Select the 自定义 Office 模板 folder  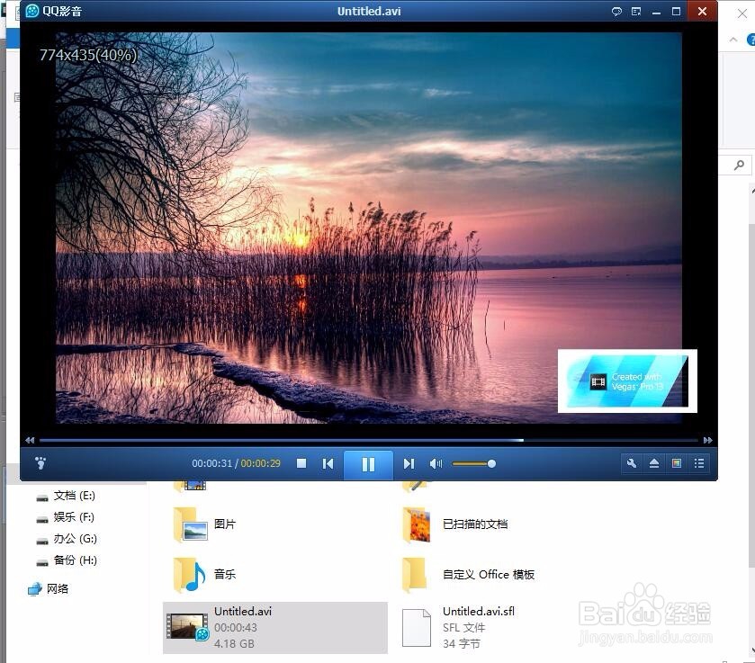click(x=468, y=574)
